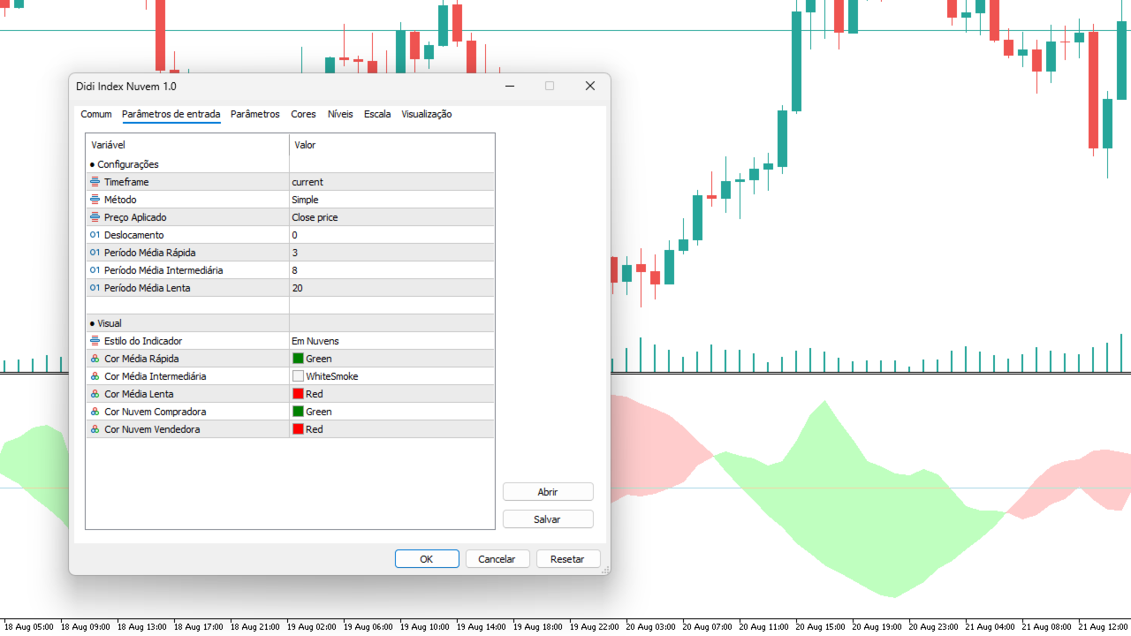Screen dimensions: 1131x636
Task: Click the Período Média Rápida integer icon
Action: 95,253
